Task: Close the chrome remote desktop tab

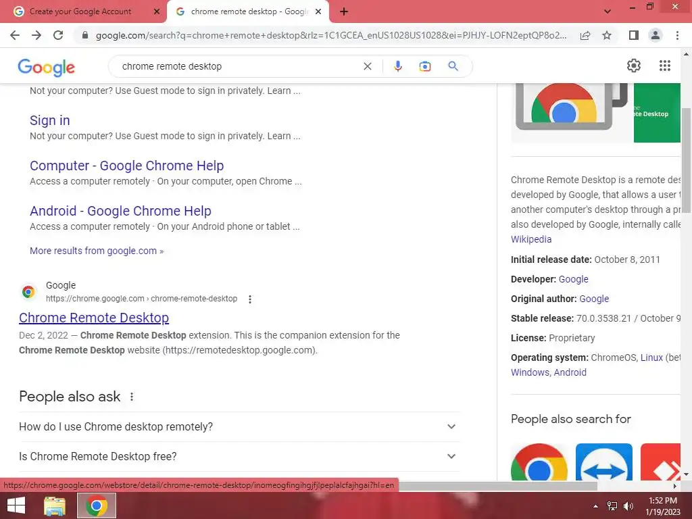Action: [x=318, y=11]
